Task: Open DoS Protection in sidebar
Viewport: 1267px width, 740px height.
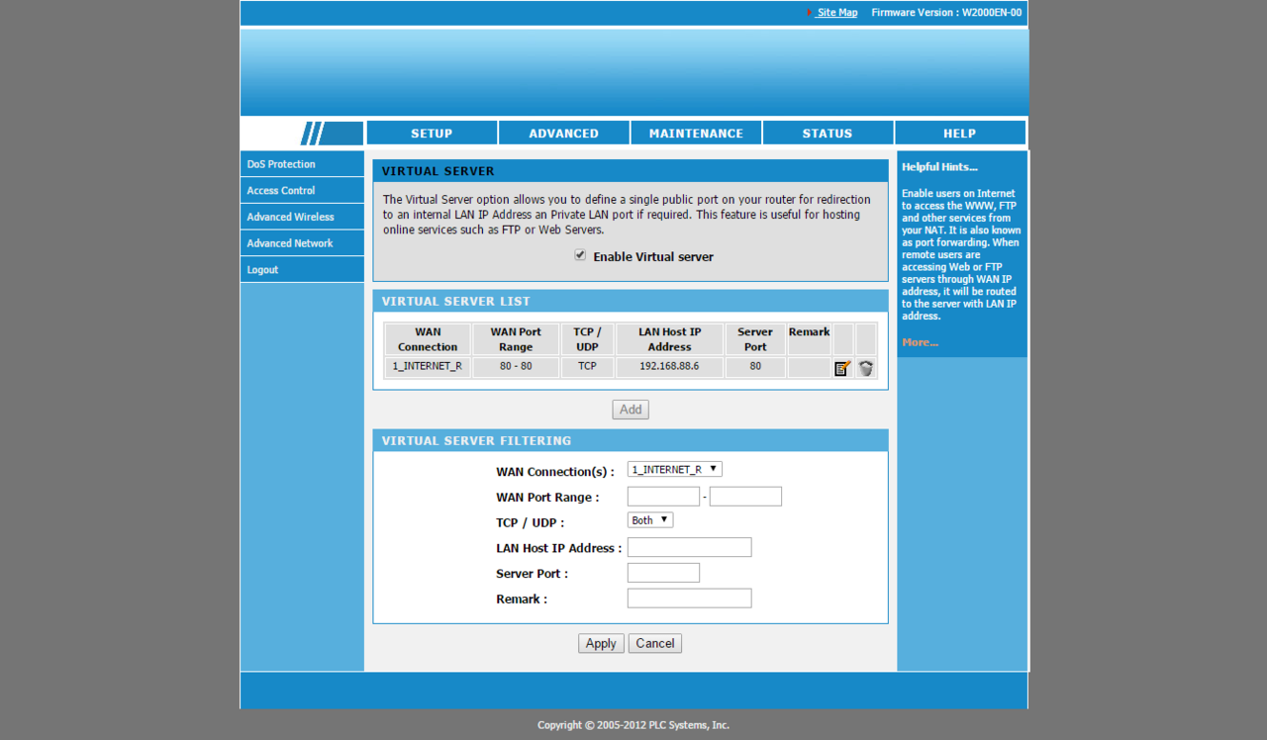Action: coord(302,164)
